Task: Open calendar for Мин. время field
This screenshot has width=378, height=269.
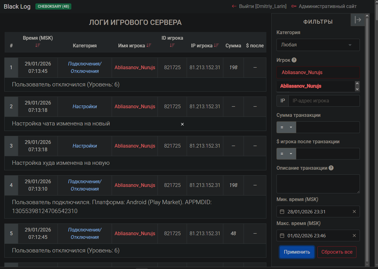Action: pos(282,212)
